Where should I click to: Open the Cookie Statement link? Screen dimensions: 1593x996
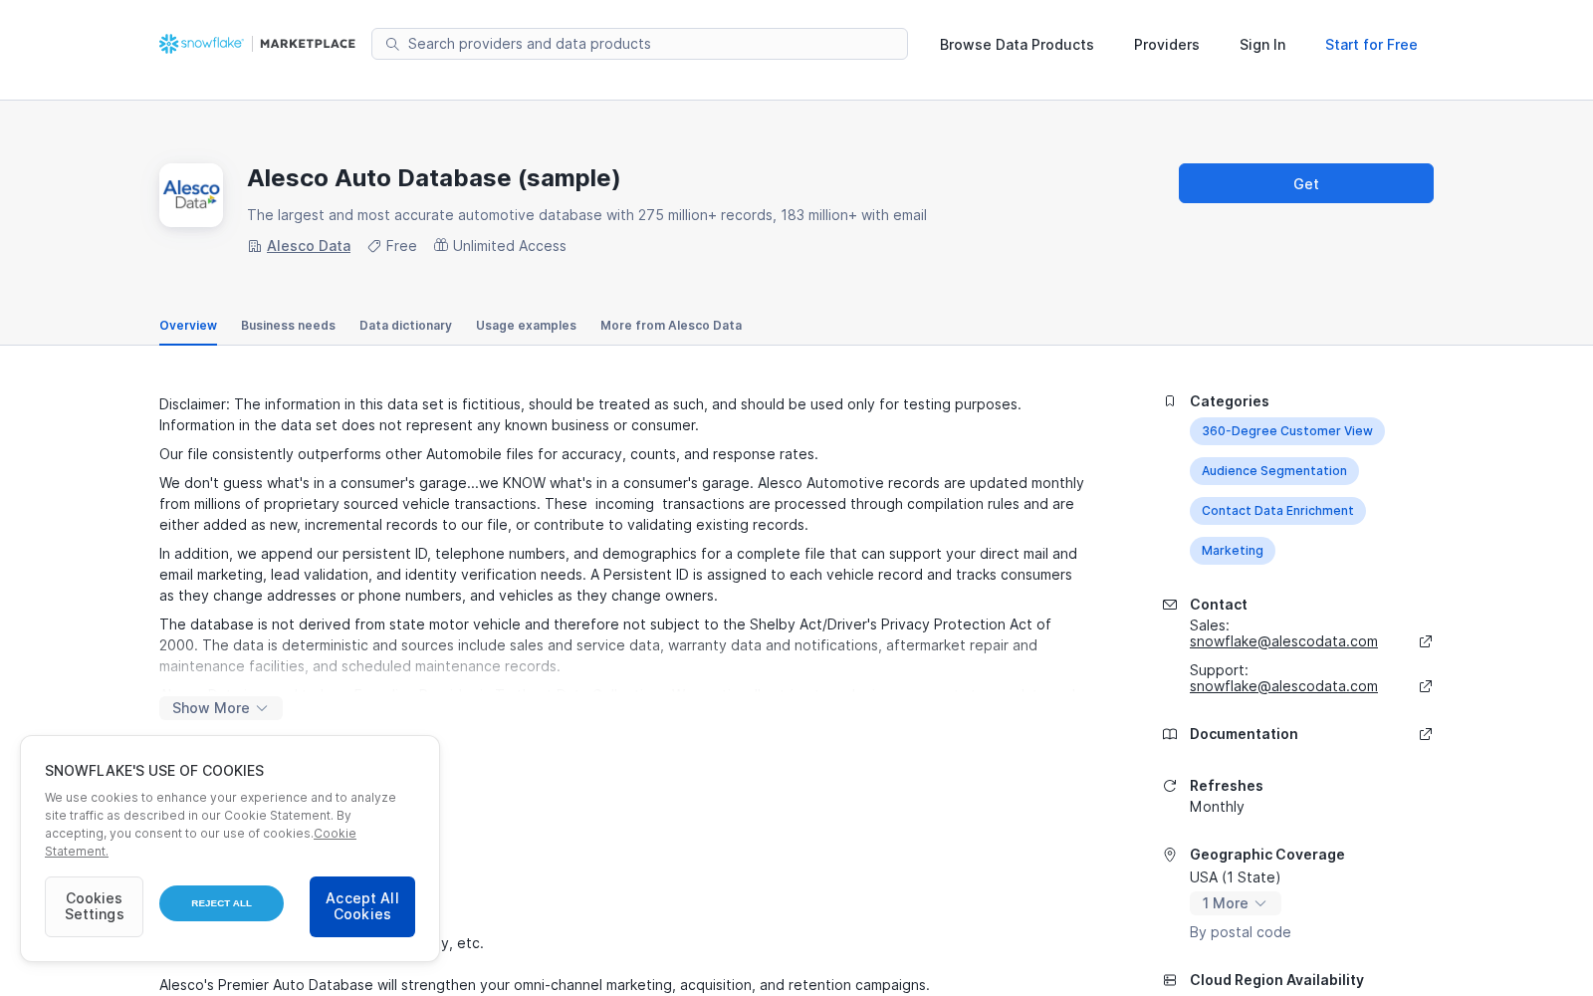pos(335,834)
